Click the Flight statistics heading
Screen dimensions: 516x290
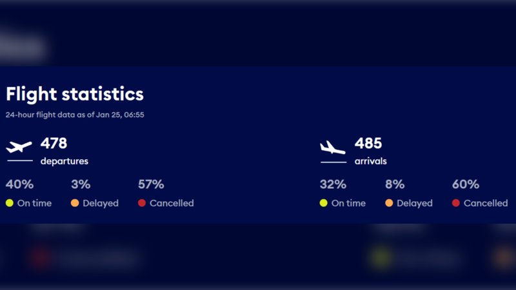(x=75, y=94)
